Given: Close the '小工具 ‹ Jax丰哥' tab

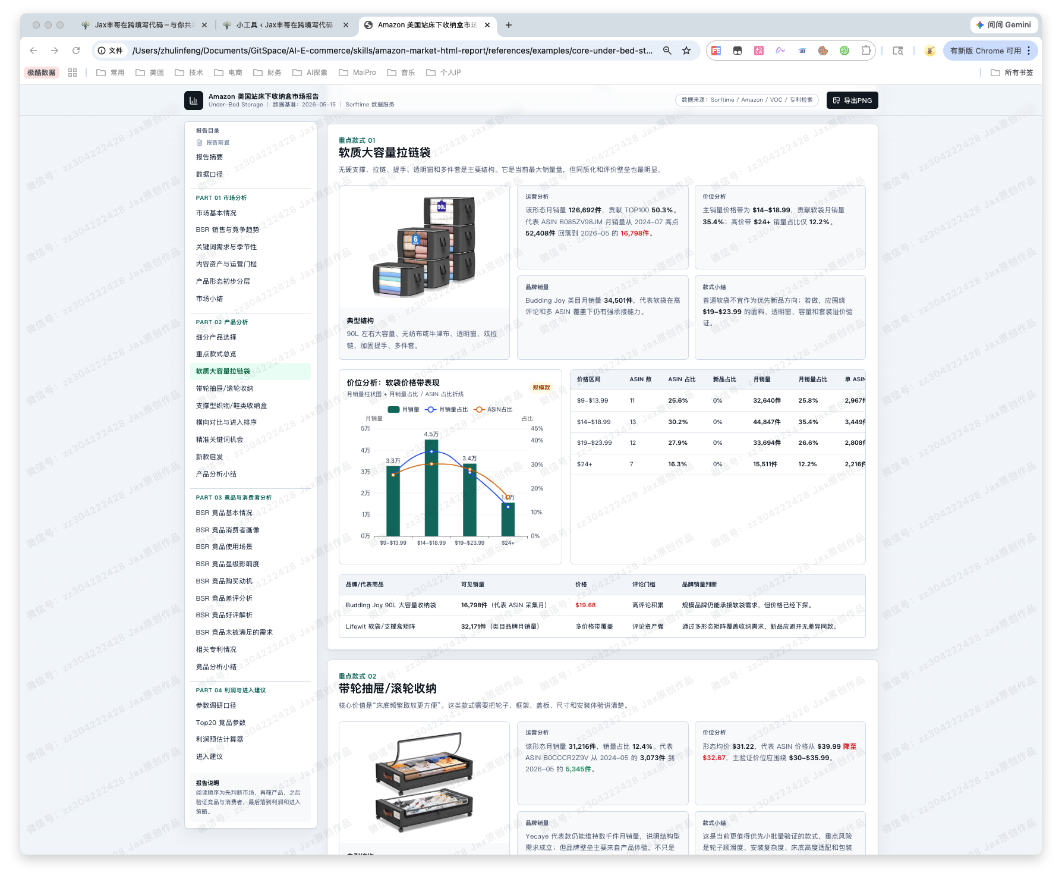Looking at the screenshot, I should coord(346,25).
